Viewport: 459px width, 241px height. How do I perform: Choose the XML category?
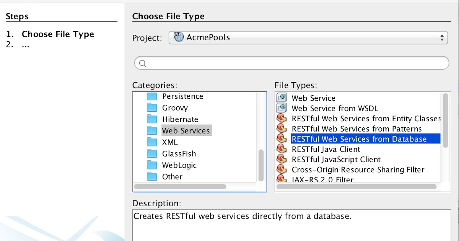tap(170, 142)
